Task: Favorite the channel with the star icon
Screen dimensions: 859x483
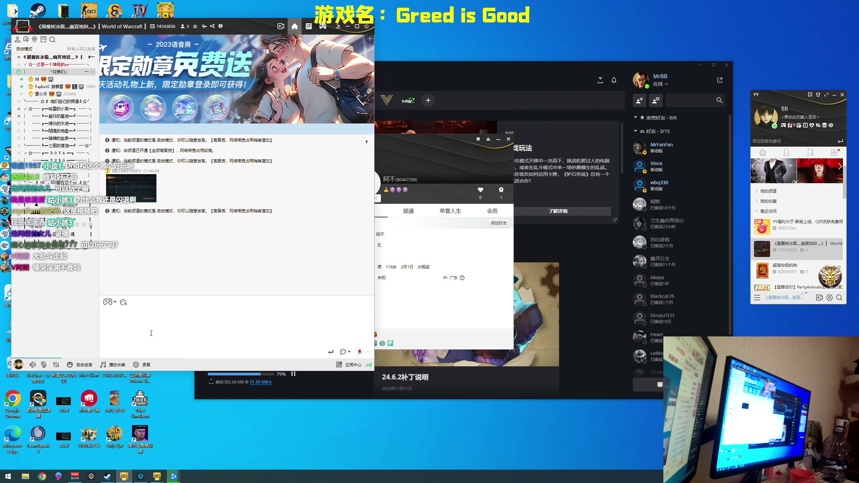Action: [195, 26]
